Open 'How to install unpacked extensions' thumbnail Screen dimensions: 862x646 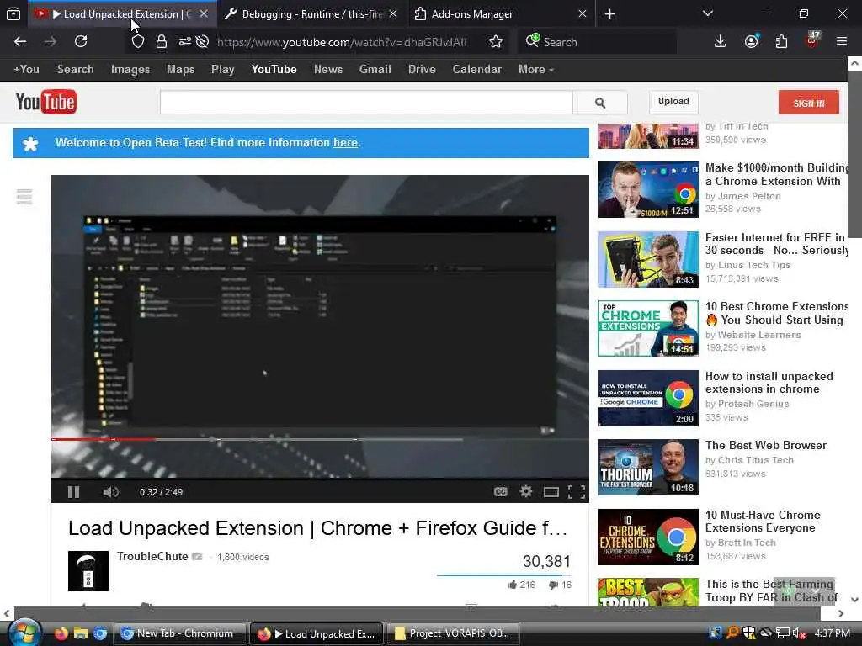648,398
